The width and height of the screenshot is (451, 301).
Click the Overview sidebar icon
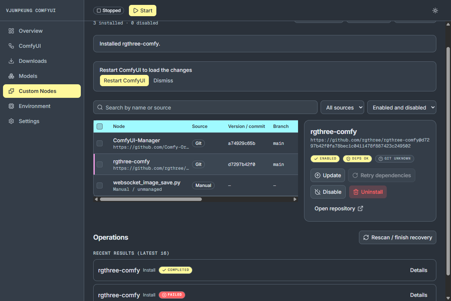[11, 31]
